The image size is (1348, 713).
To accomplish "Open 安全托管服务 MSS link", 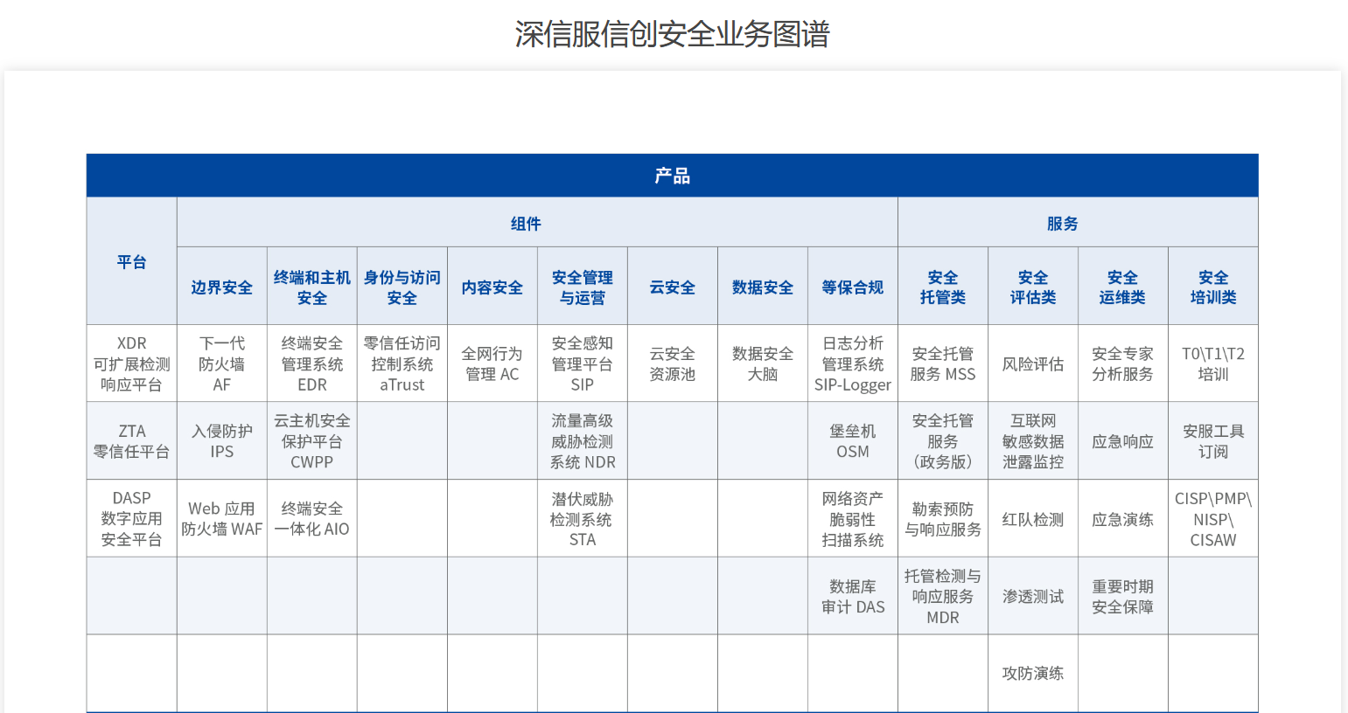I will coord(942,363).
